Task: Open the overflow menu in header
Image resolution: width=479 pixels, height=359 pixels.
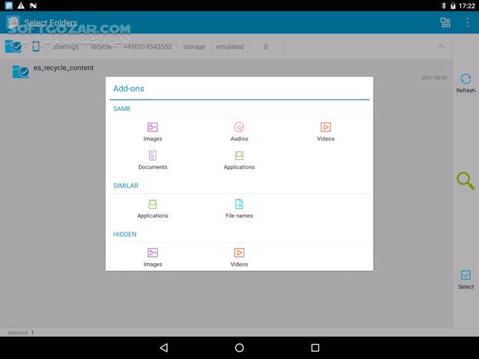Action: 468,22
